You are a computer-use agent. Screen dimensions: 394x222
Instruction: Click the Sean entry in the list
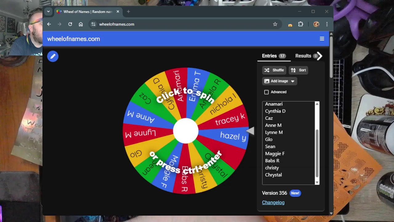(x=270, y=146)
